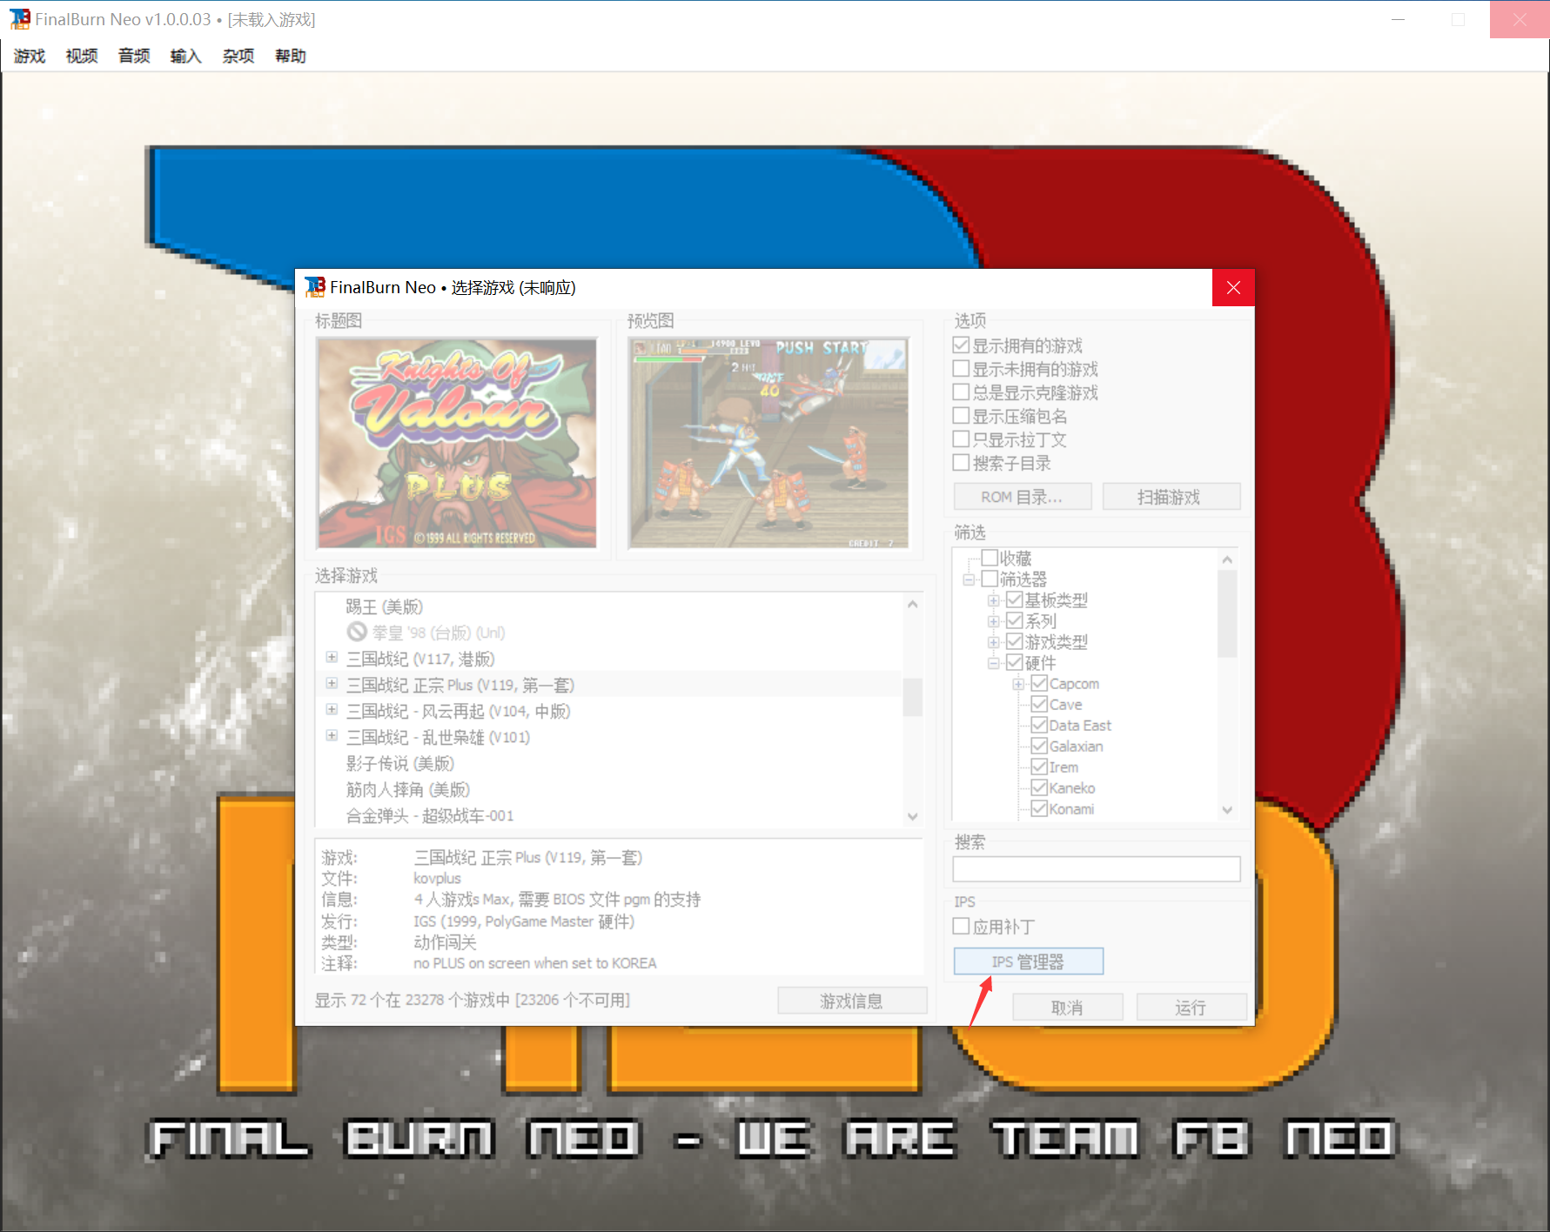Enable 总是显示克隆游戏 option
Screen dimensions: 1550x1232
[961, 392]
